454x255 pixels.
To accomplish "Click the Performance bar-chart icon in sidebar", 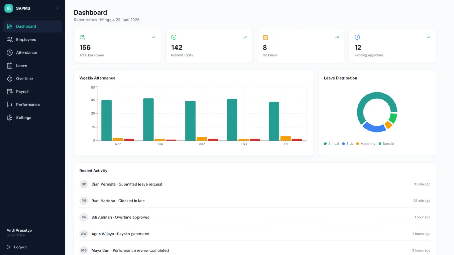I will pos(10,105).
